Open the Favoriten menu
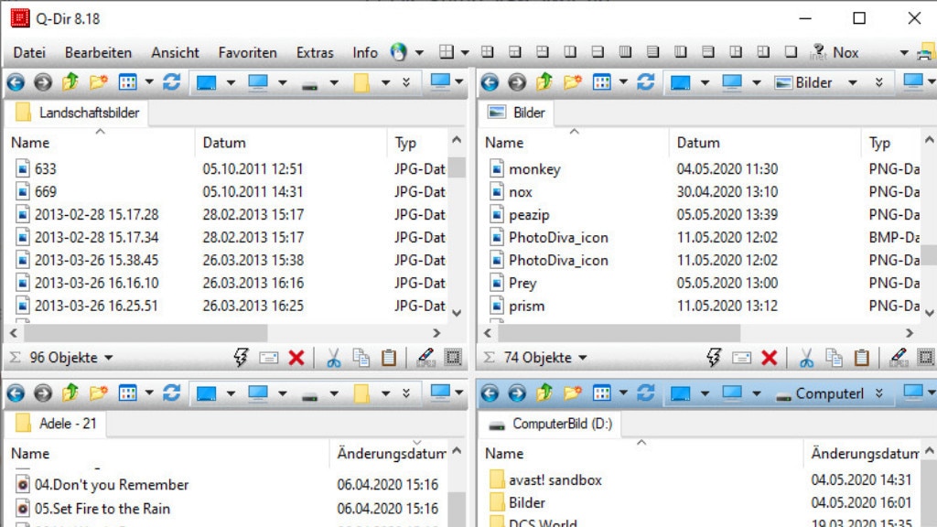Image resolution: width=937 pixels, height=527 pixels. click(247, 53)
